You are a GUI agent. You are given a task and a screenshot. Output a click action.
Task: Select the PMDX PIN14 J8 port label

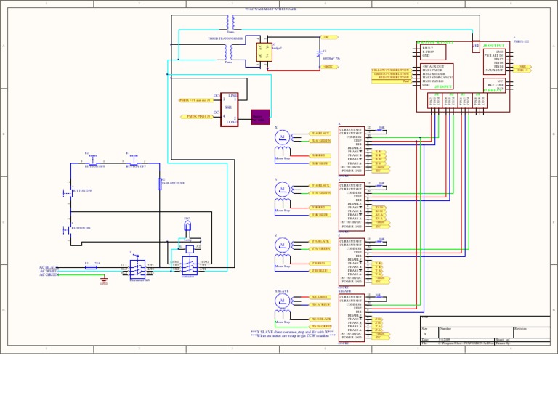pos(195,116)
